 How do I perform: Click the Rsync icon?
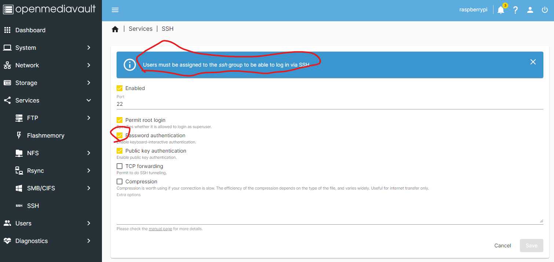point(19,171)
